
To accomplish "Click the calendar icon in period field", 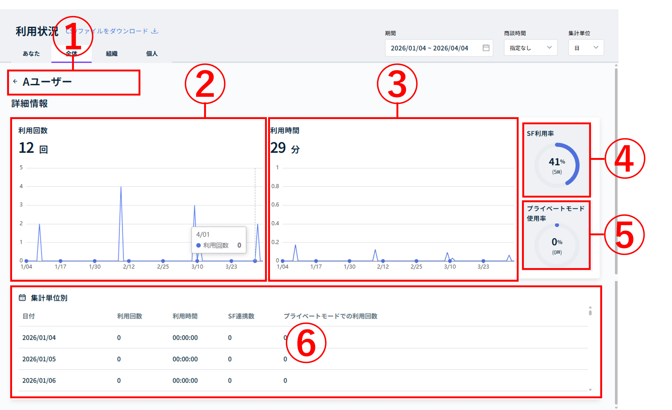I will 486,48.
